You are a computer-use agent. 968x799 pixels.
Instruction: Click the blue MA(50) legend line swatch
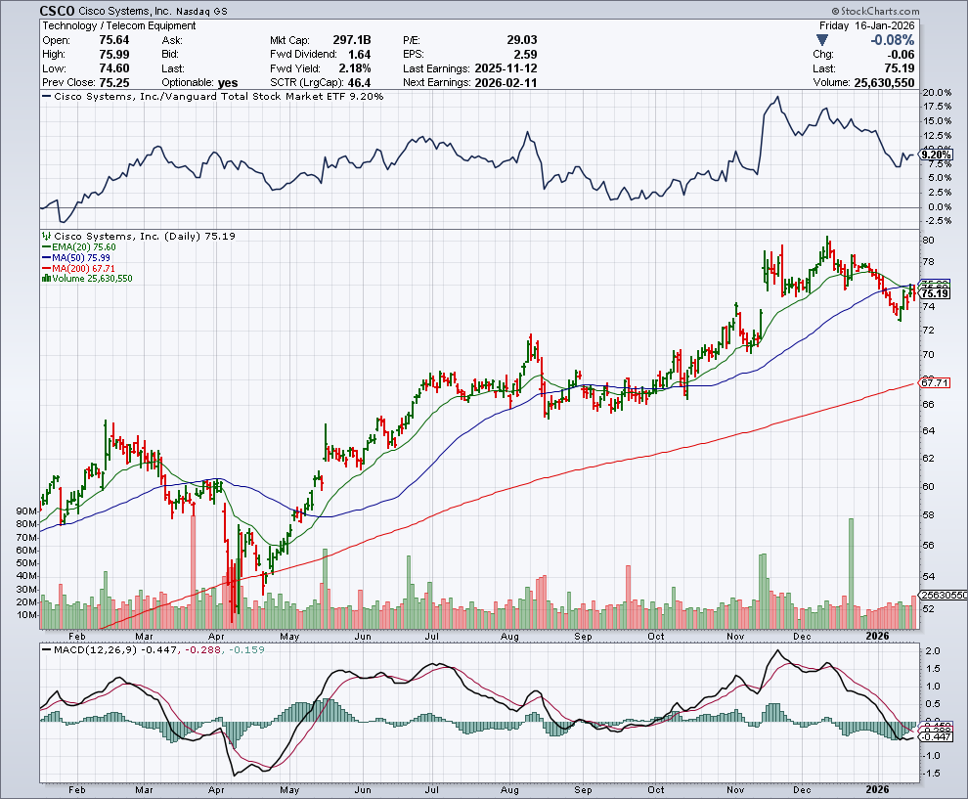tap(46, 257)
